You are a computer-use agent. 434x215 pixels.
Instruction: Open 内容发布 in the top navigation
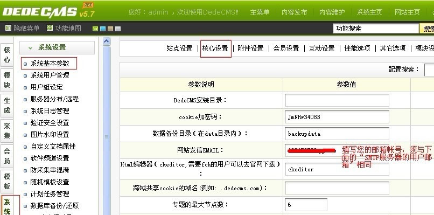[294, 12]
